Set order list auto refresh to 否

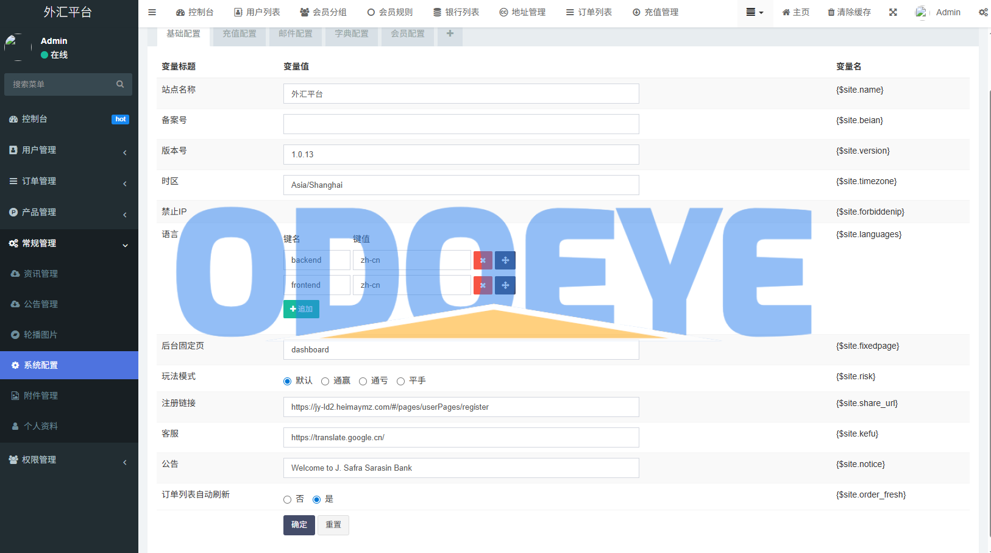tap(288, 499)
